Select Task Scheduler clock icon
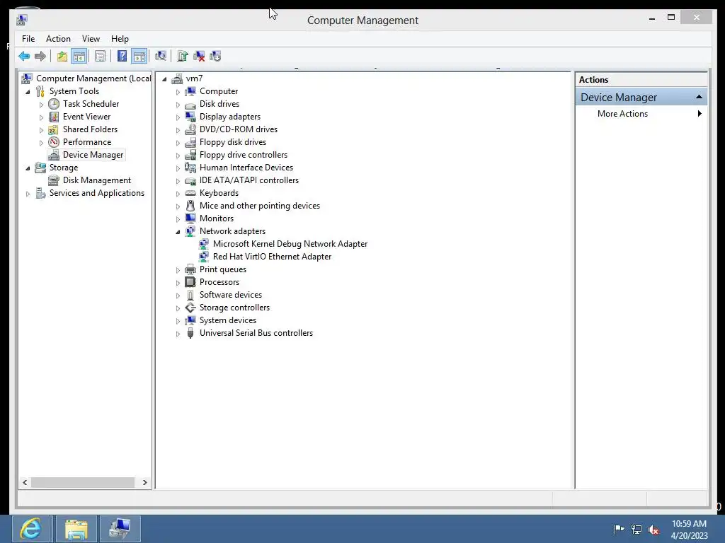This screenshot has width=725, height=543. 54,104
